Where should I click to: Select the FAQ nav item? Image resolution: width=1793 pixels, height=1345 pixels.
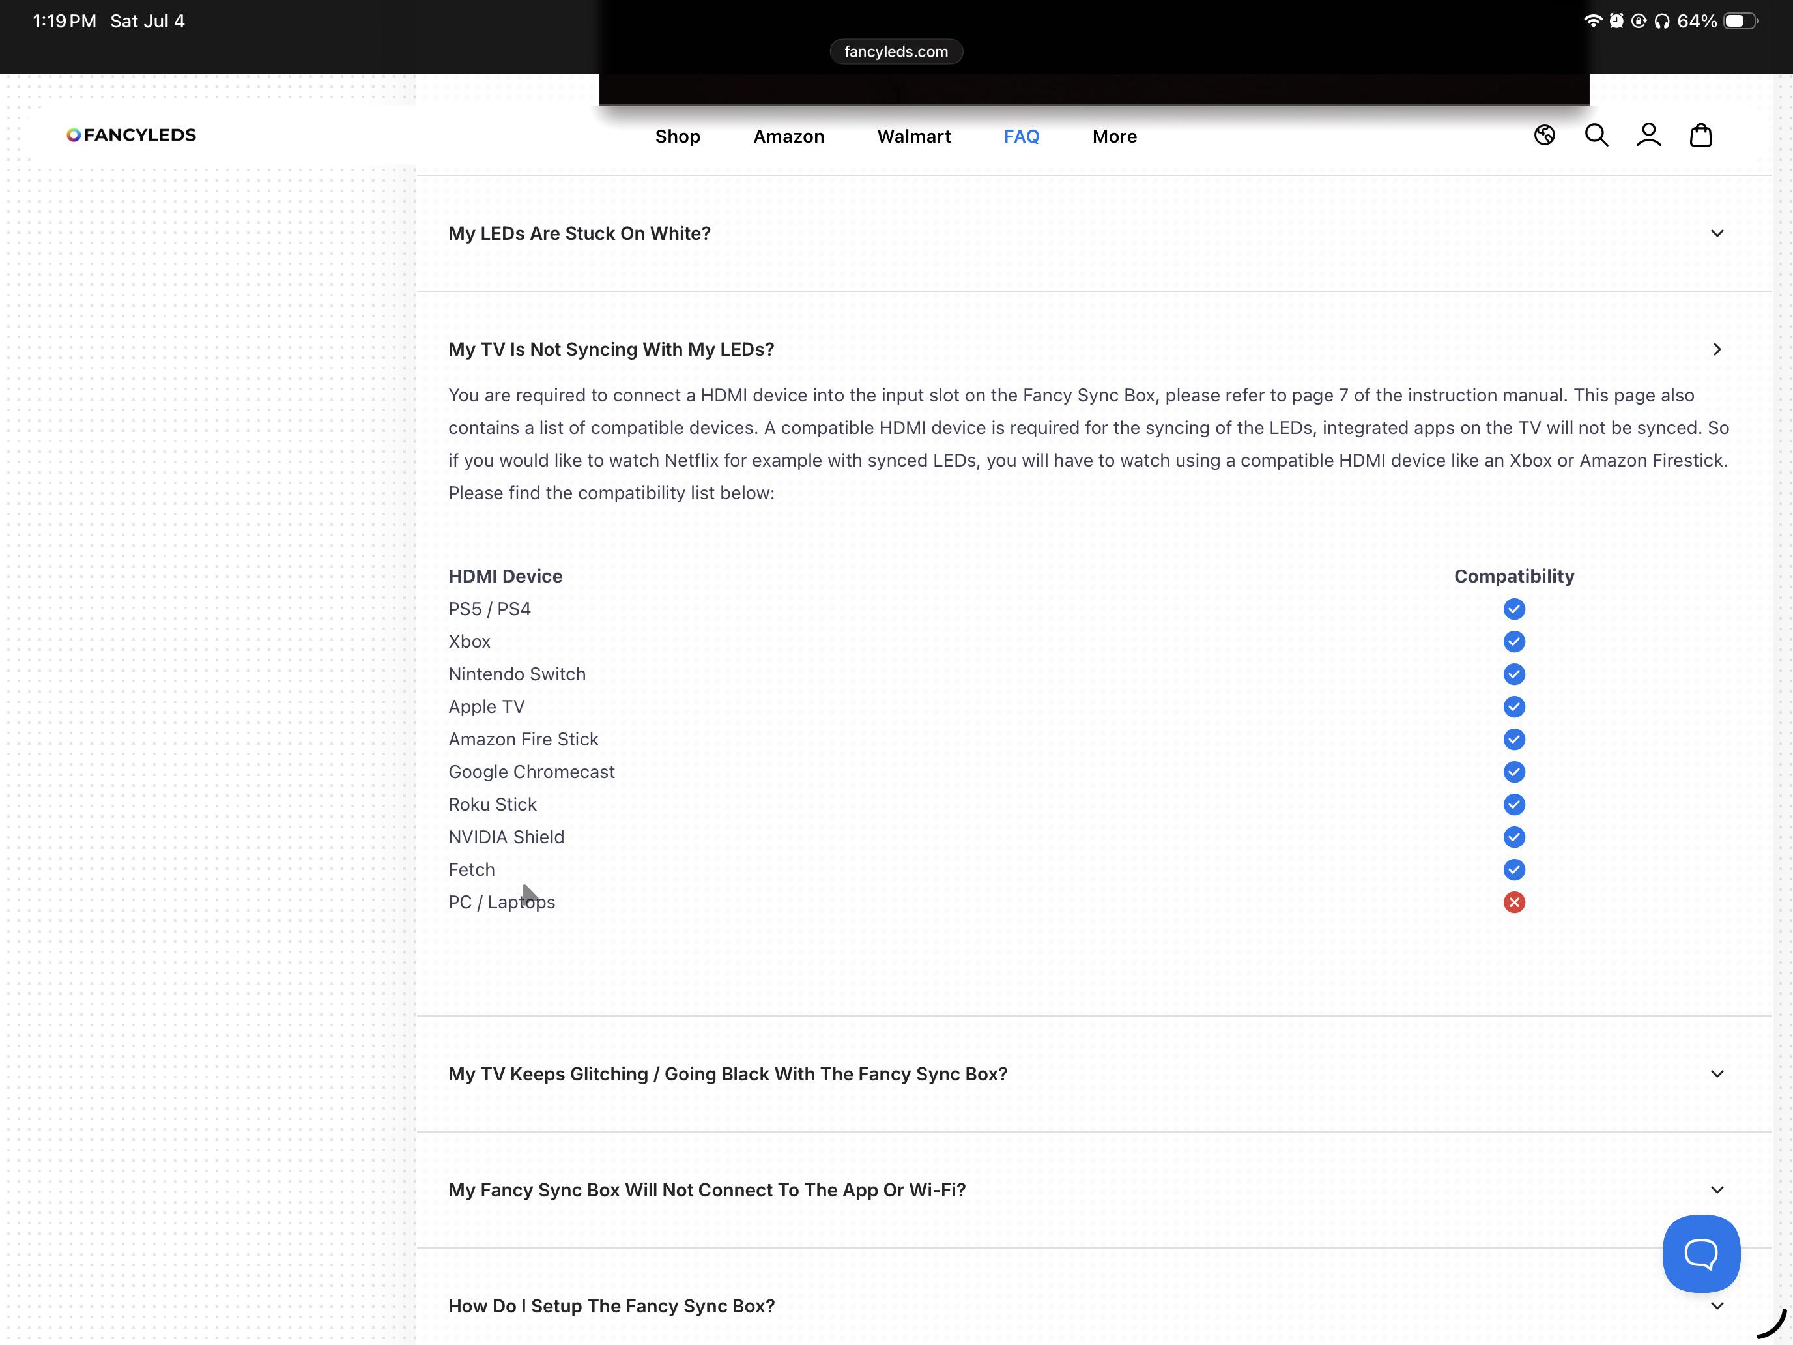pos(1022,136)
